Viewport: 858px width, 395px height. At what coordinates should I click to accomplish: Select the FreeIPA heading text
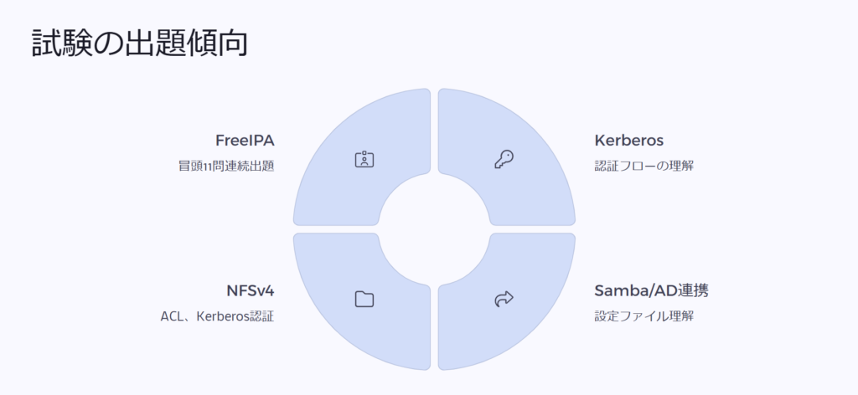(x=245, y=141)
